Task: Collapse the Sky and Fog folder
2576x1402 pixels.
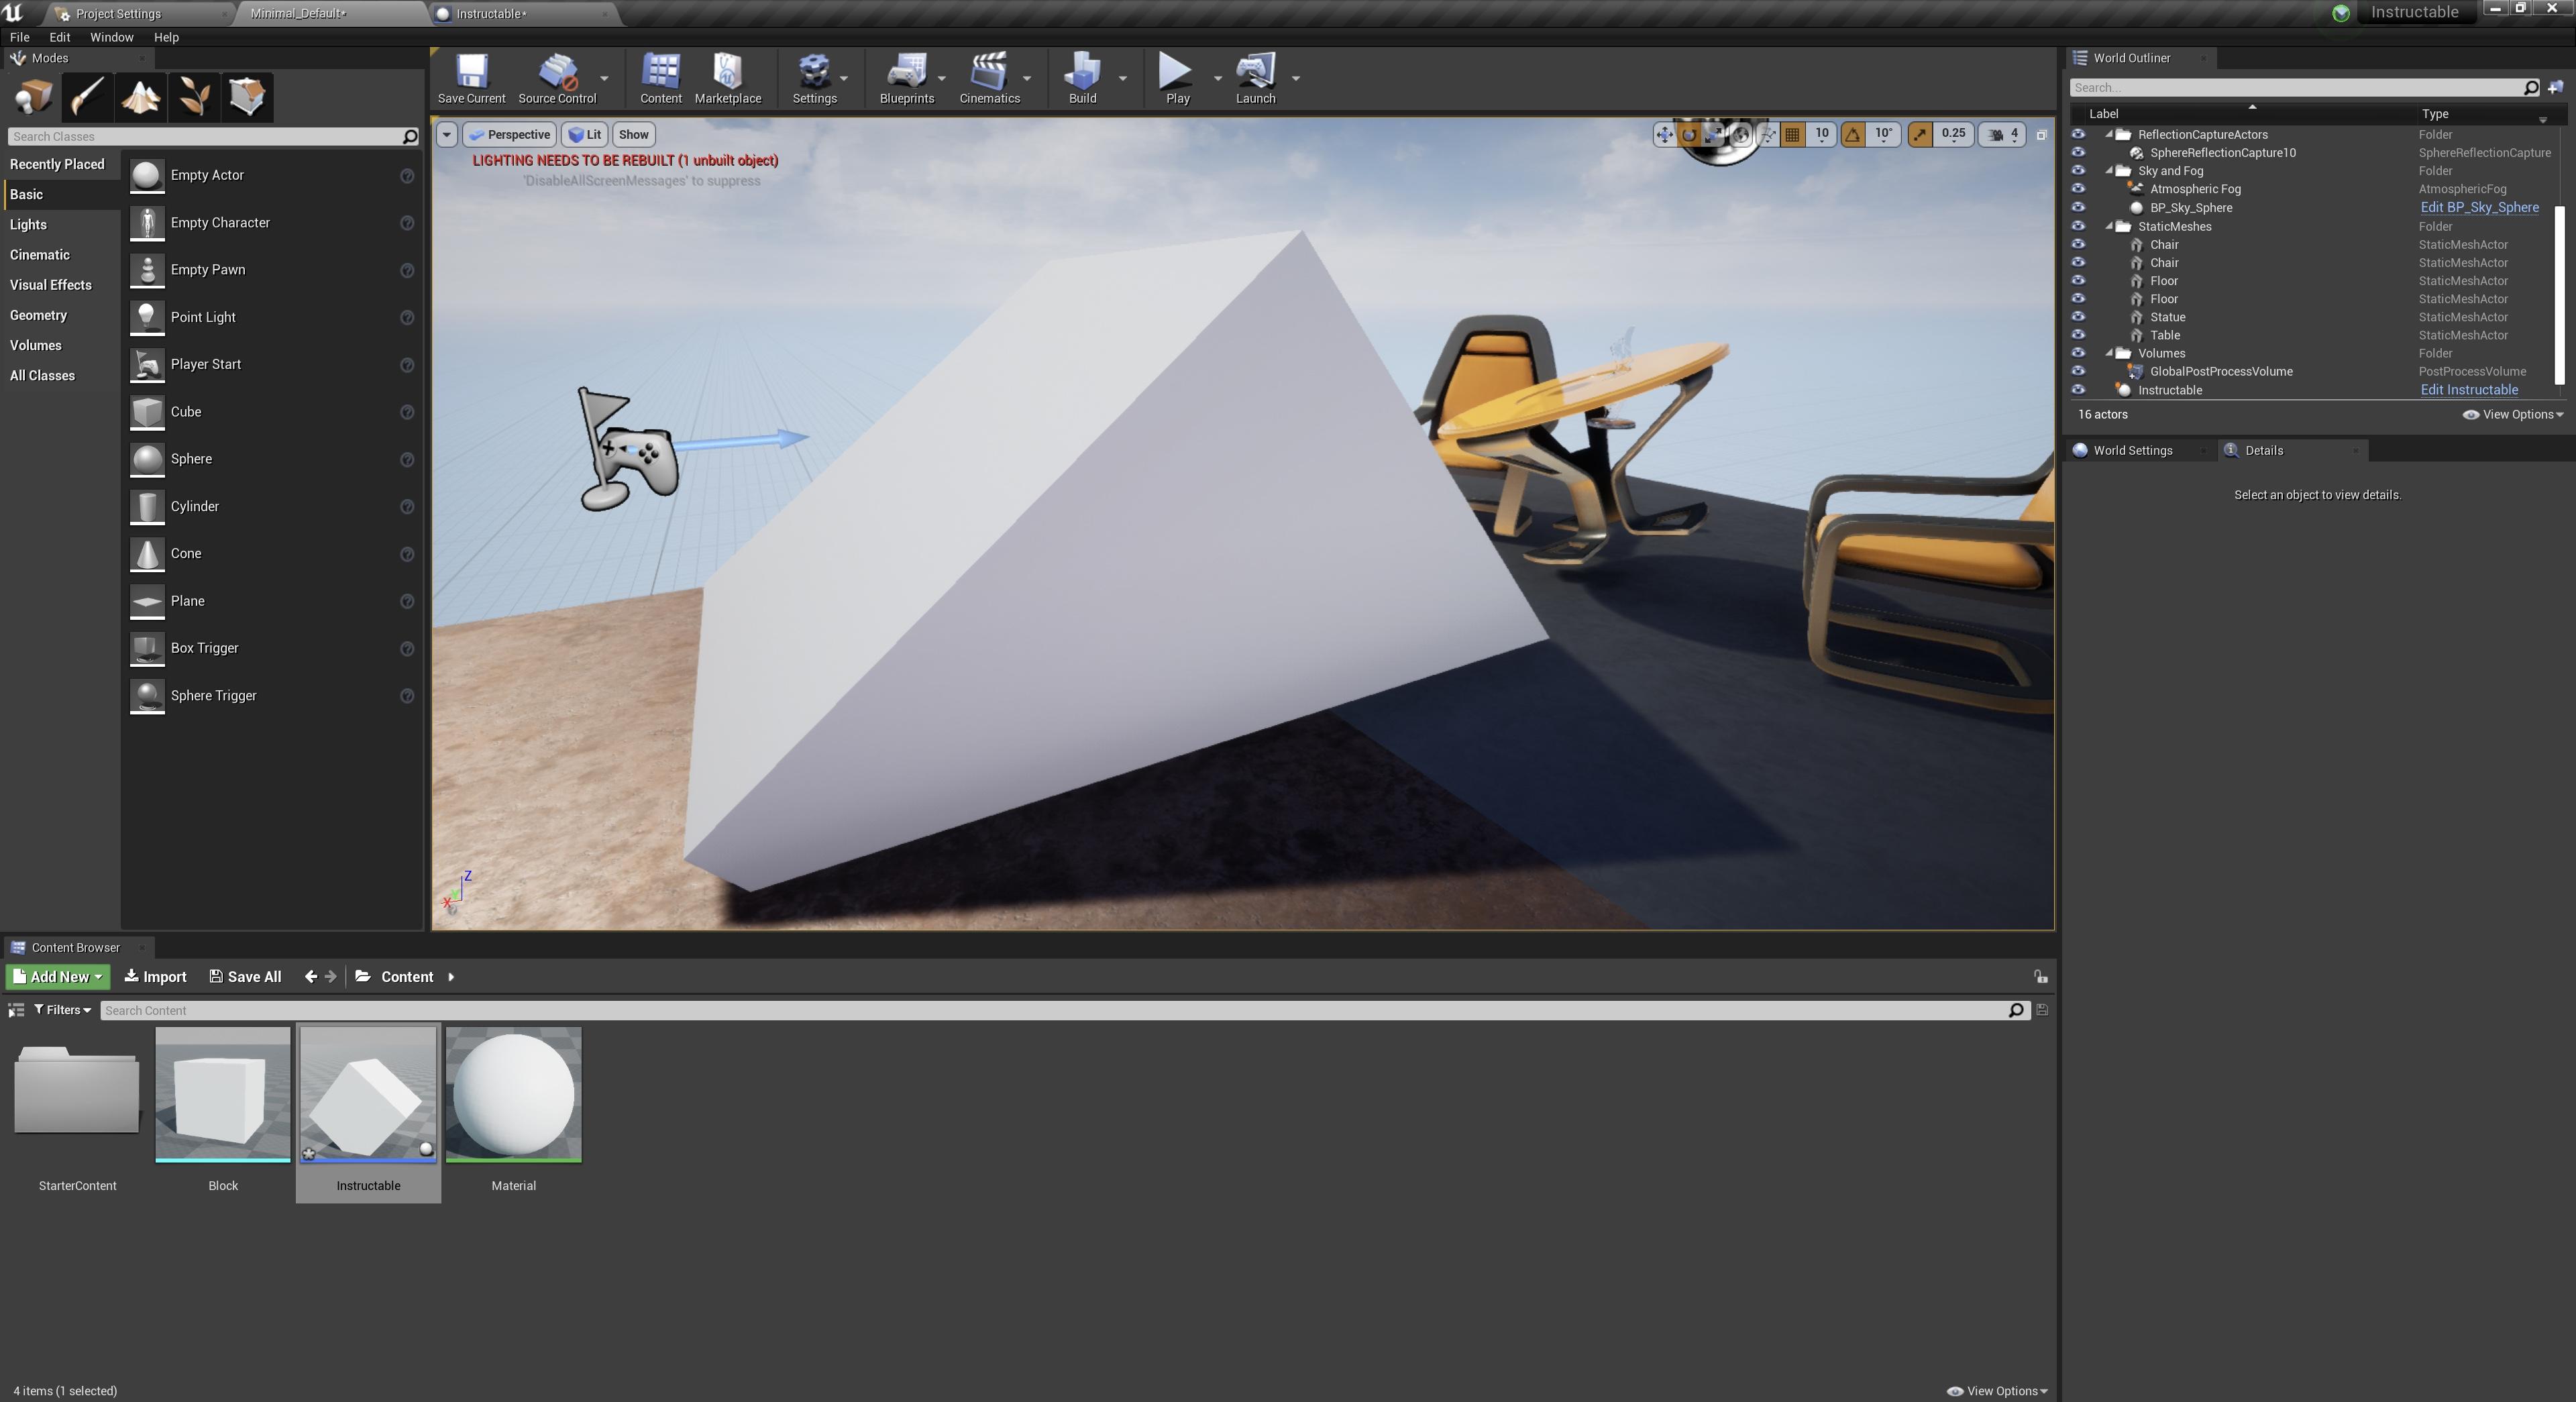Action: tap(2109, 171)
